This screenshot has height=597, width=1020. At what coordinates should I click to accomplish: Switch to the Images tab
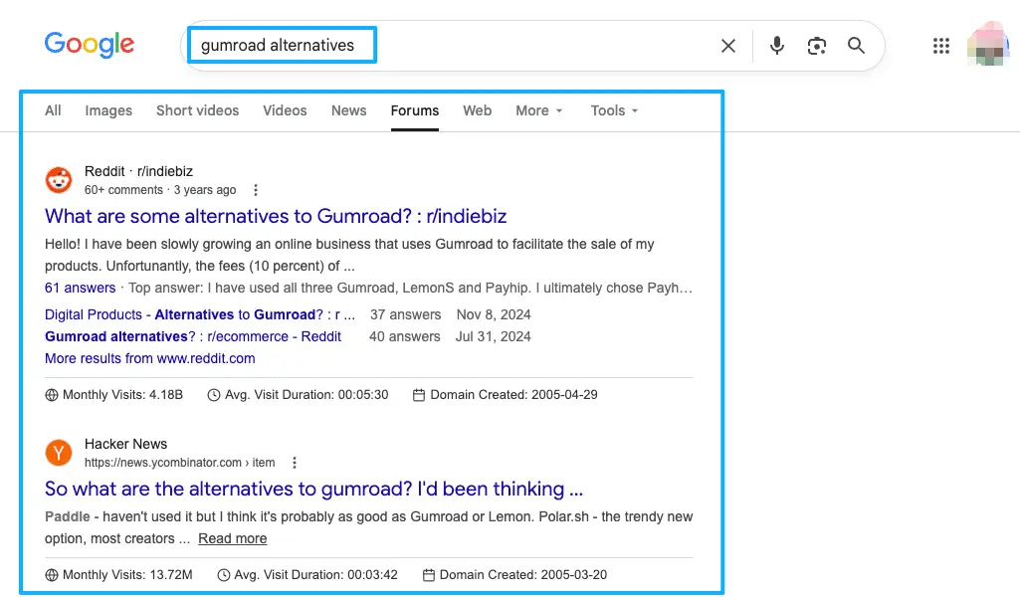click(108, 110)
